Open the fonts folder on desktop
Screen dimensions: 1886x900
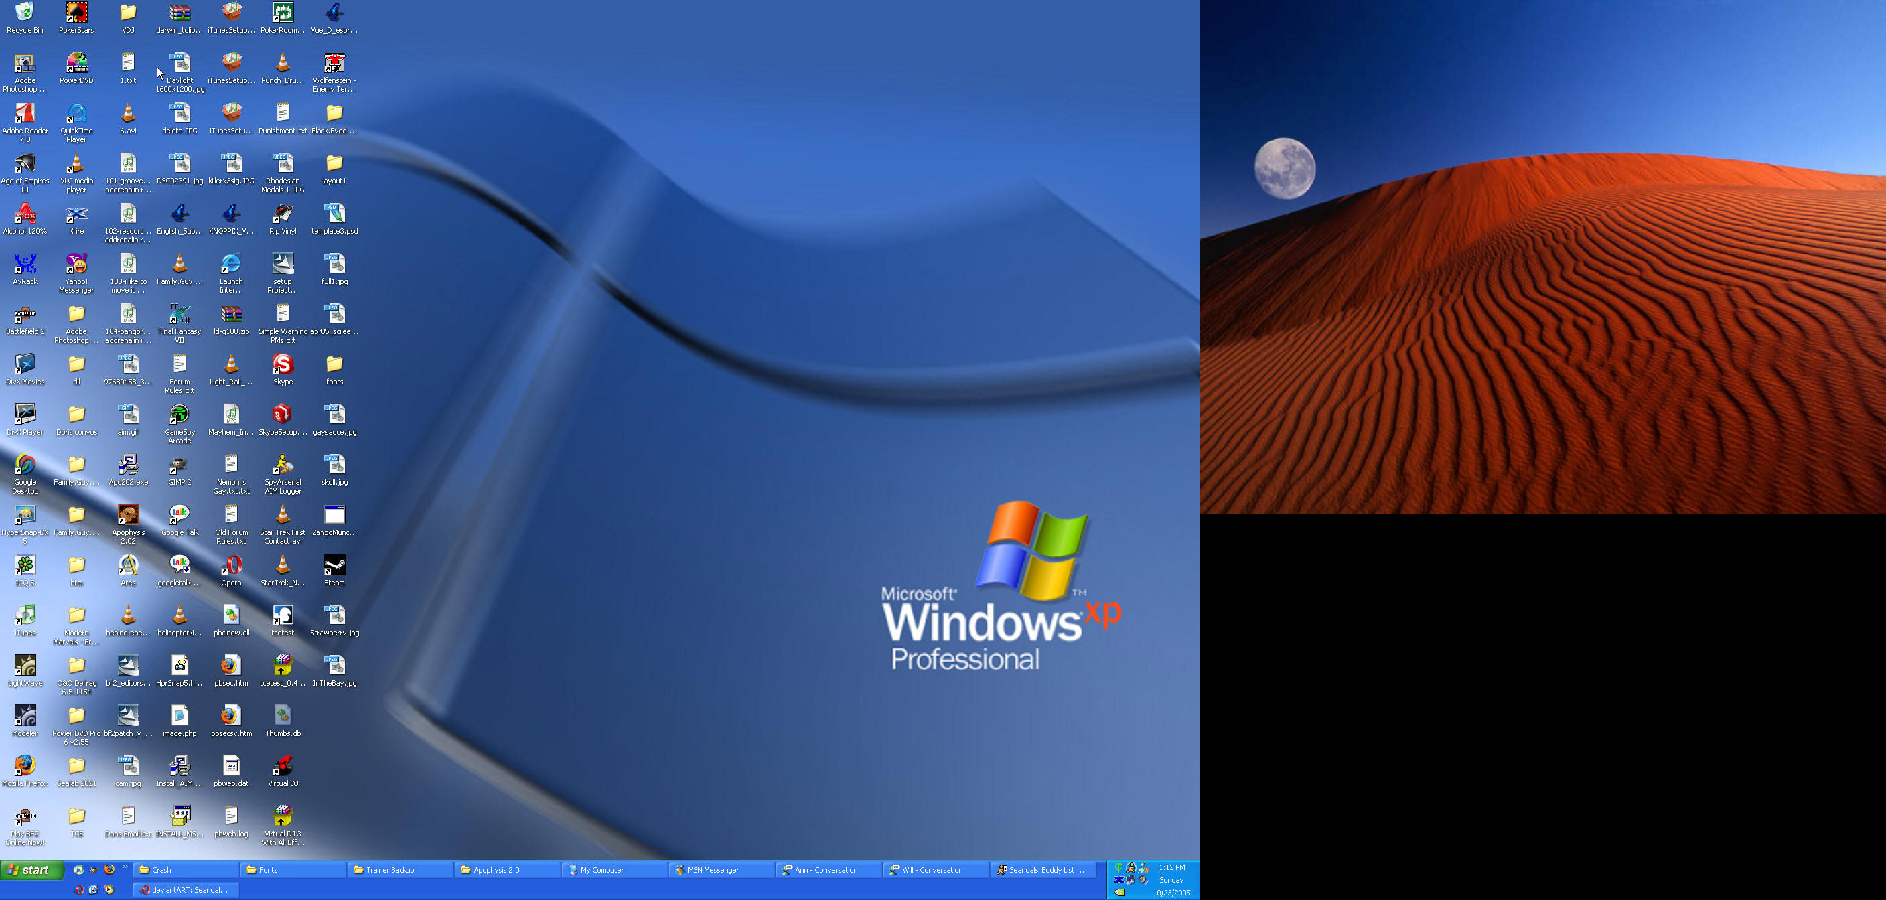coord(334,370)
